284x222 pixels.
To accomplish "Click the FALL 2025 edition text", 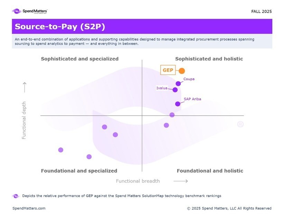I will pyautogui.click(x=262, y=11).
